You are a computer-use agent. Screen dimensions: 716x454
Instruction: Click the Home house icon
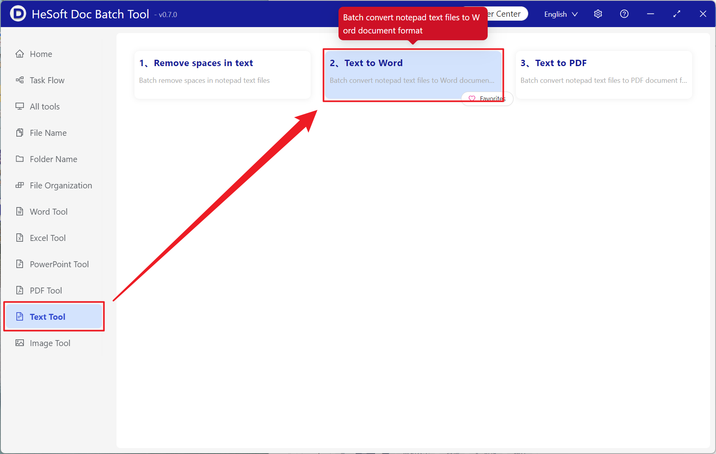pyautogui.click(x=19, y=54)
